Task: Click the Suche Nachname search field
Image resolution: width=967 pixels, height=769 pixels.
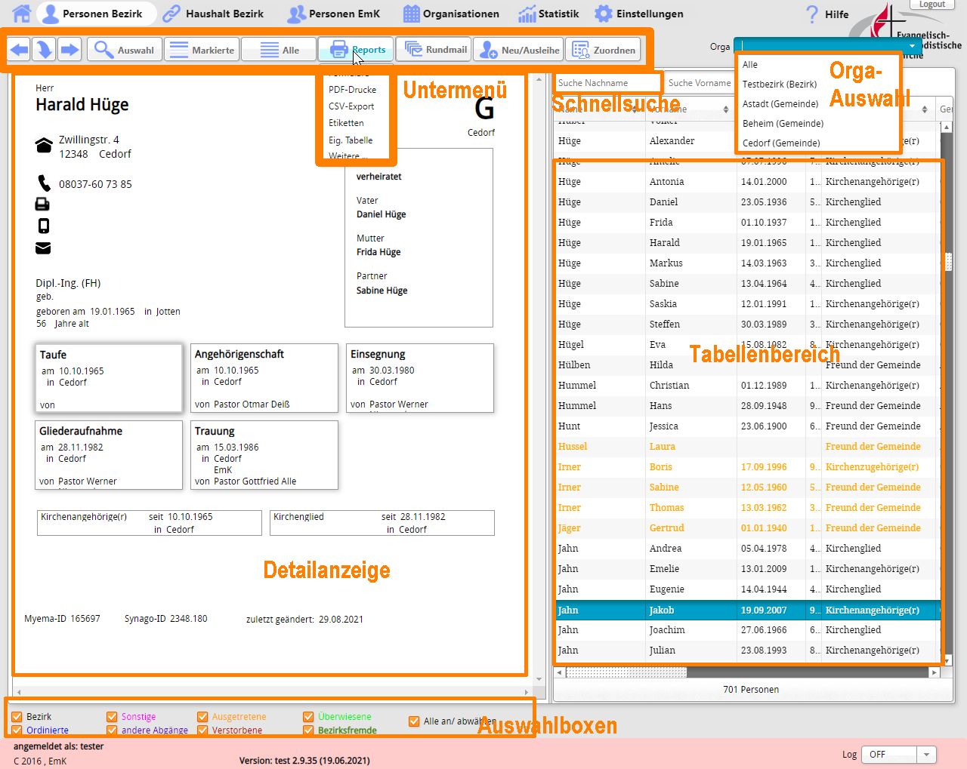Action: pos(608,83)
